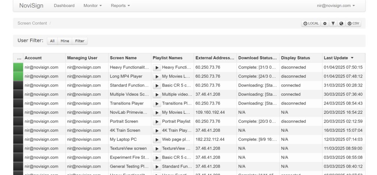Play the playlist in Transitions Player row

(157, 103)
